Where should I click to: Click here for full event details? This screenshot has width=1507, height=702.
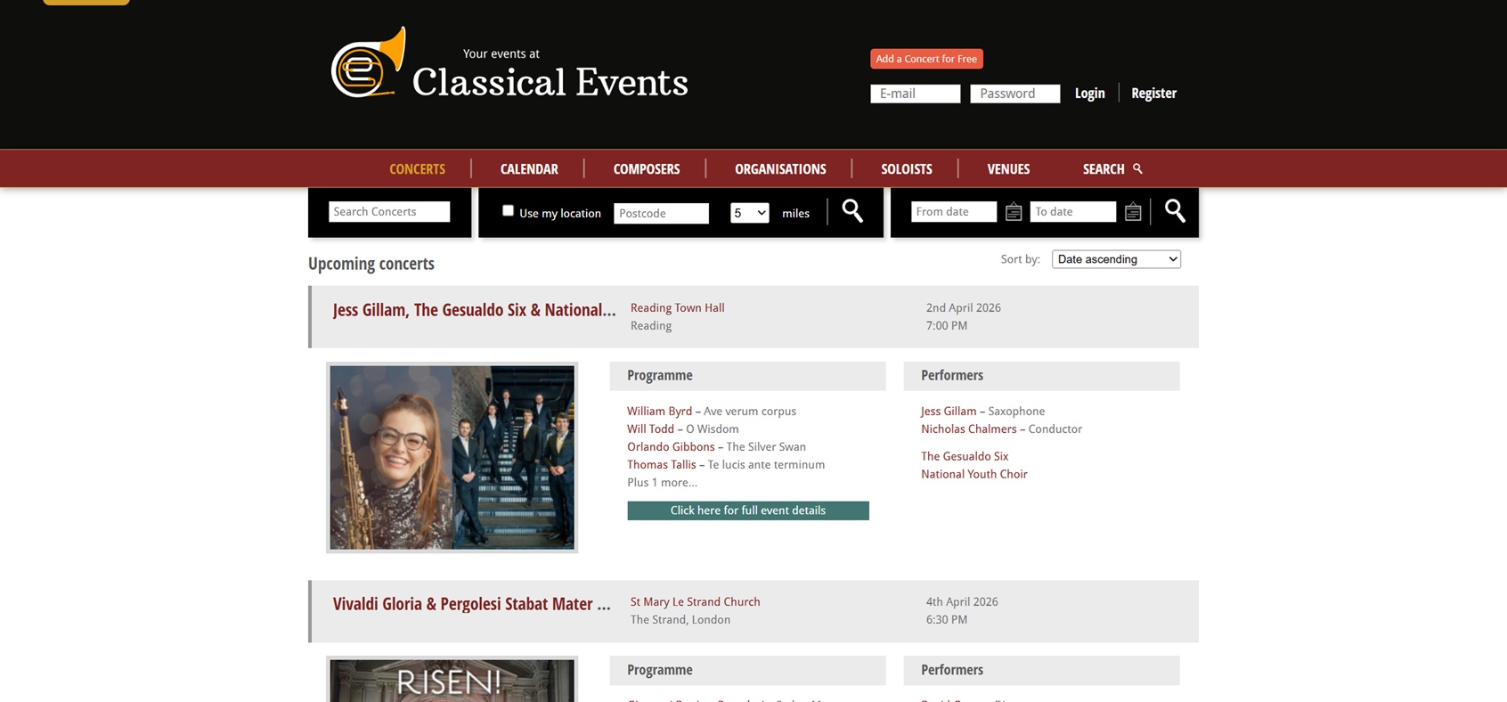point(747,510)
